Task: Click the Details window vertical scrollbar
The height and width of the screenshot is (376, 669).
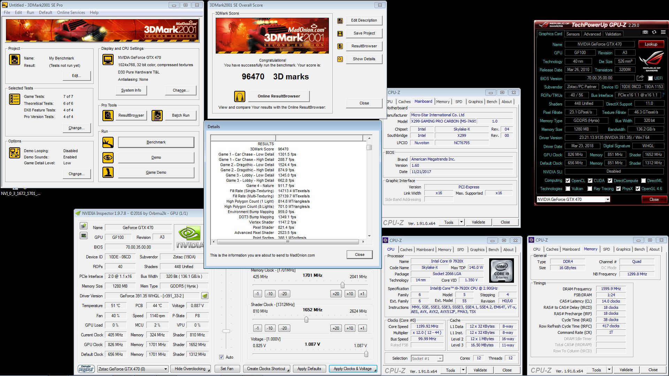Action: (369, 187)
